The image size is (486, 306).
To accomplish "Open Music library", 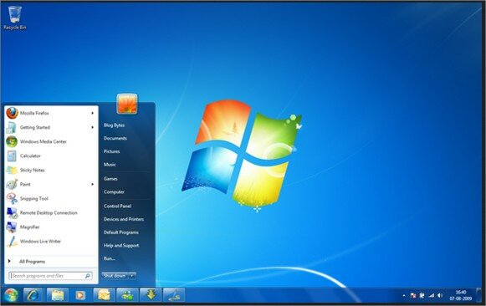I will point(110,165).
